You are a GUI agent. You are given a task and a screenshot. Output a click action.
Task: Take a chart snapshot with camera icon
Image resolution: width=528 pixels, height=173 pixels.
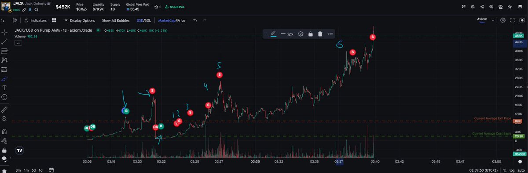pyautogui.click(x=522, y=20)
